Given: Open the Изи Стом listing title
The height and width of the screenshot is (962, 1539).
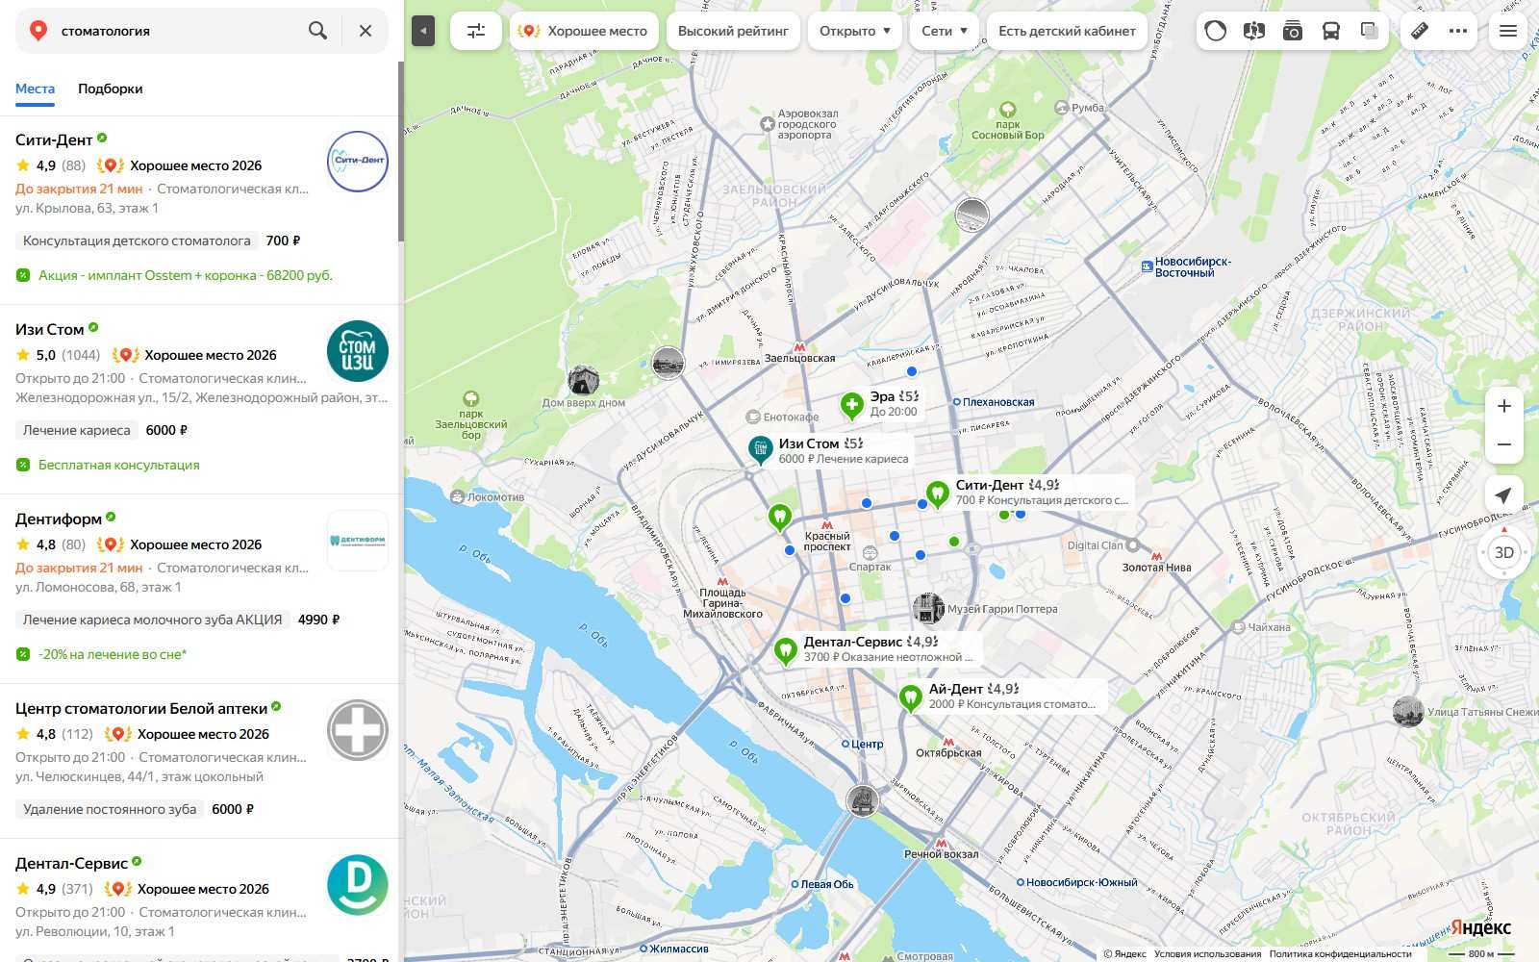Looking at the screenshot, I should [50, 329].
